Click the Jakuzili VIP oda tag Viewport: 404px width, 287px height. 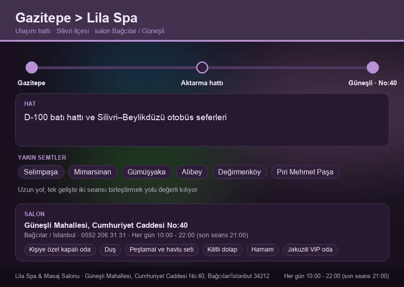point(310,250)
